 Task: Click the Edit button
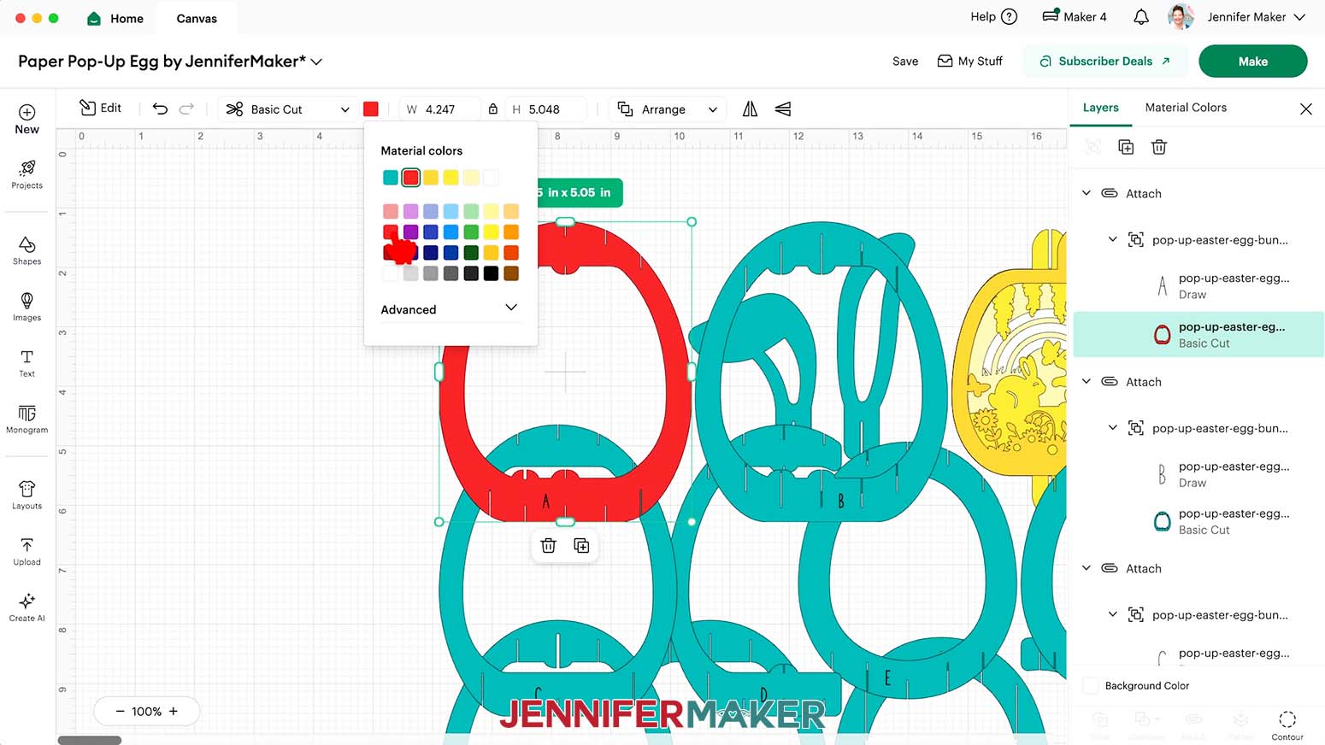(101, 108)
